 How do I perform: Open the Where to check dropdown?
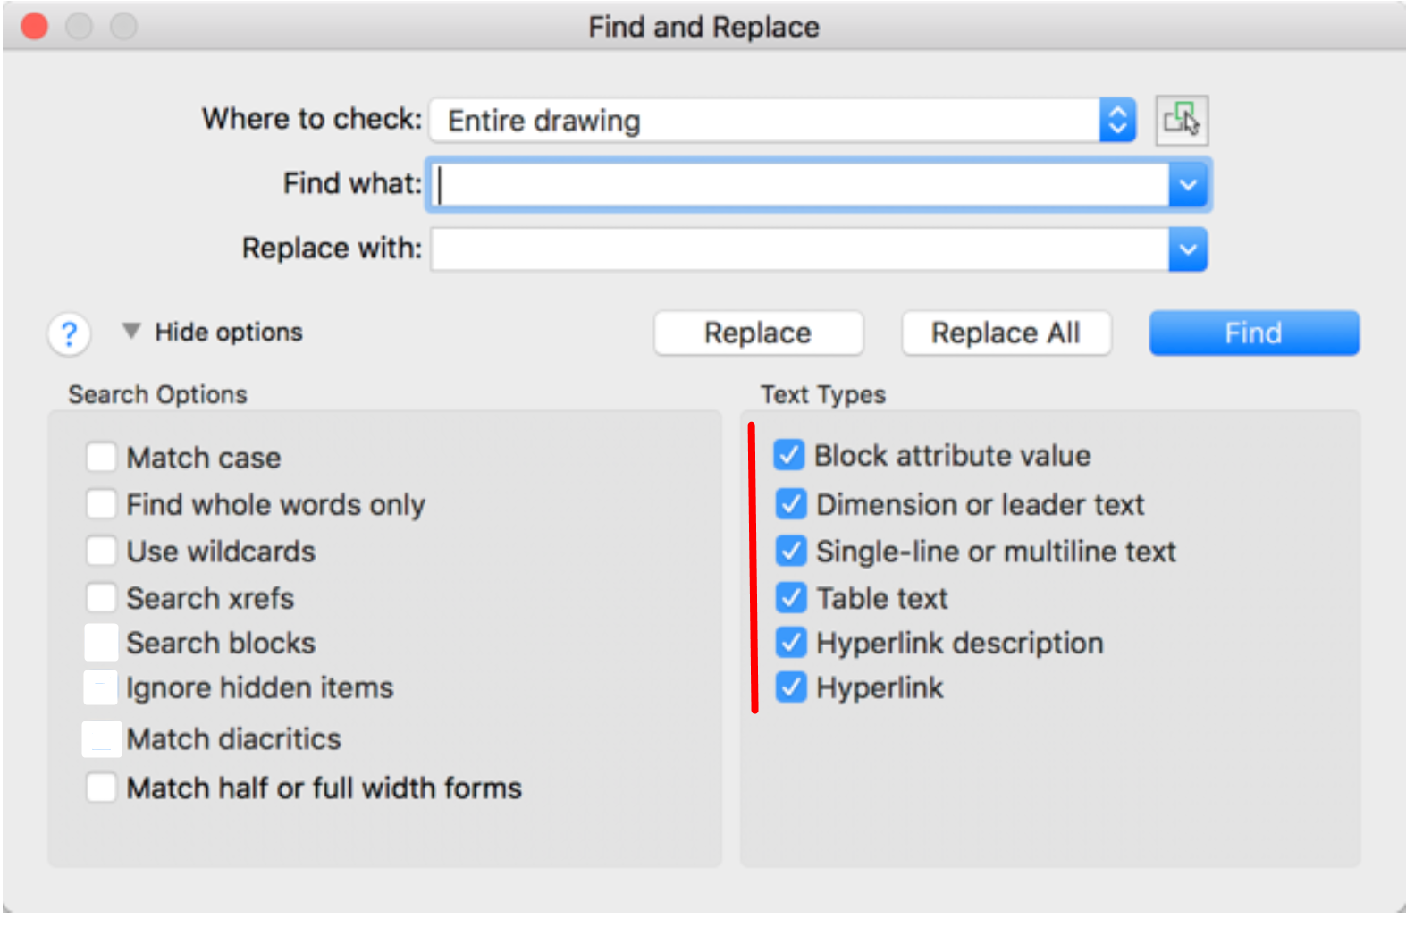tap(1118, 120)
